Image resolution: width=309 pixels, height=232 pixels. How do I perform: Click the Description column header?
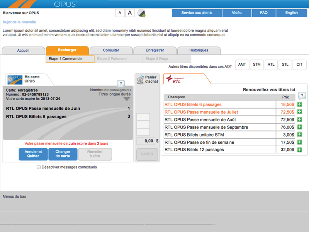[220, 97]
